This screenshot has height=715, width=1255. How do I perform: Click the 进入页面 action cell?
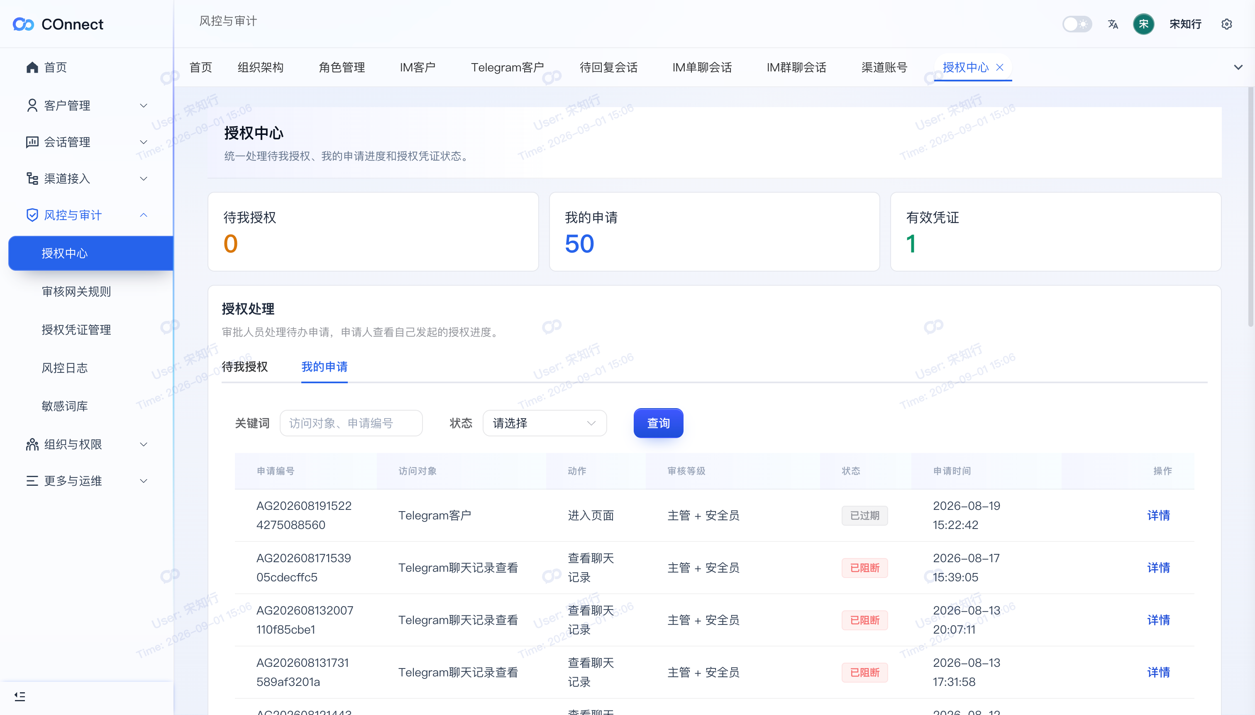click(x=591, y=516)
